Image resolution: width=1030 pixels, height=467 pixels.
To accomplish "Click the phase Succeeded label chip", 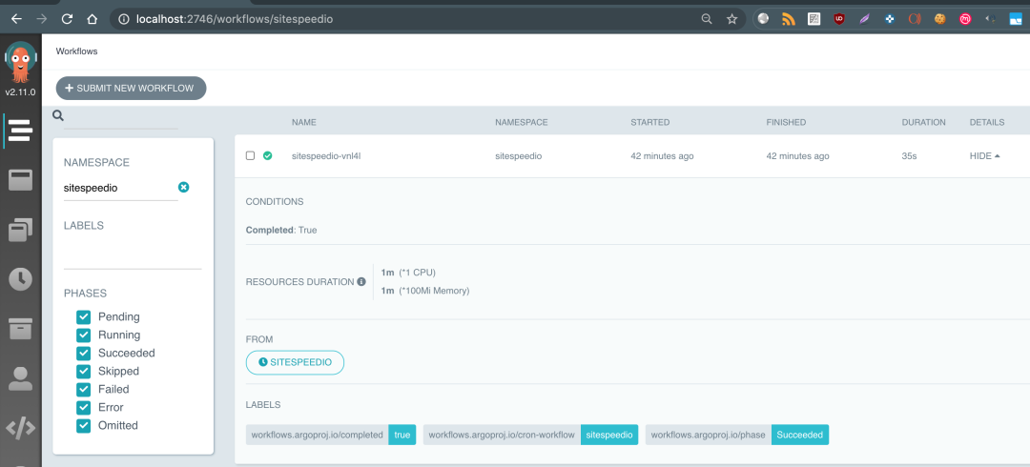I will coord(737,435).
